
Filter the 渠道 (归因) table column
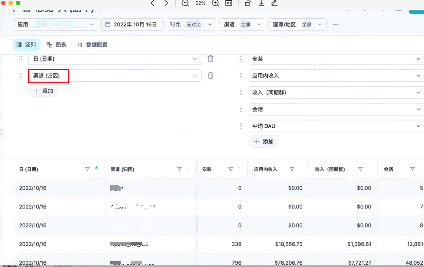179,169
